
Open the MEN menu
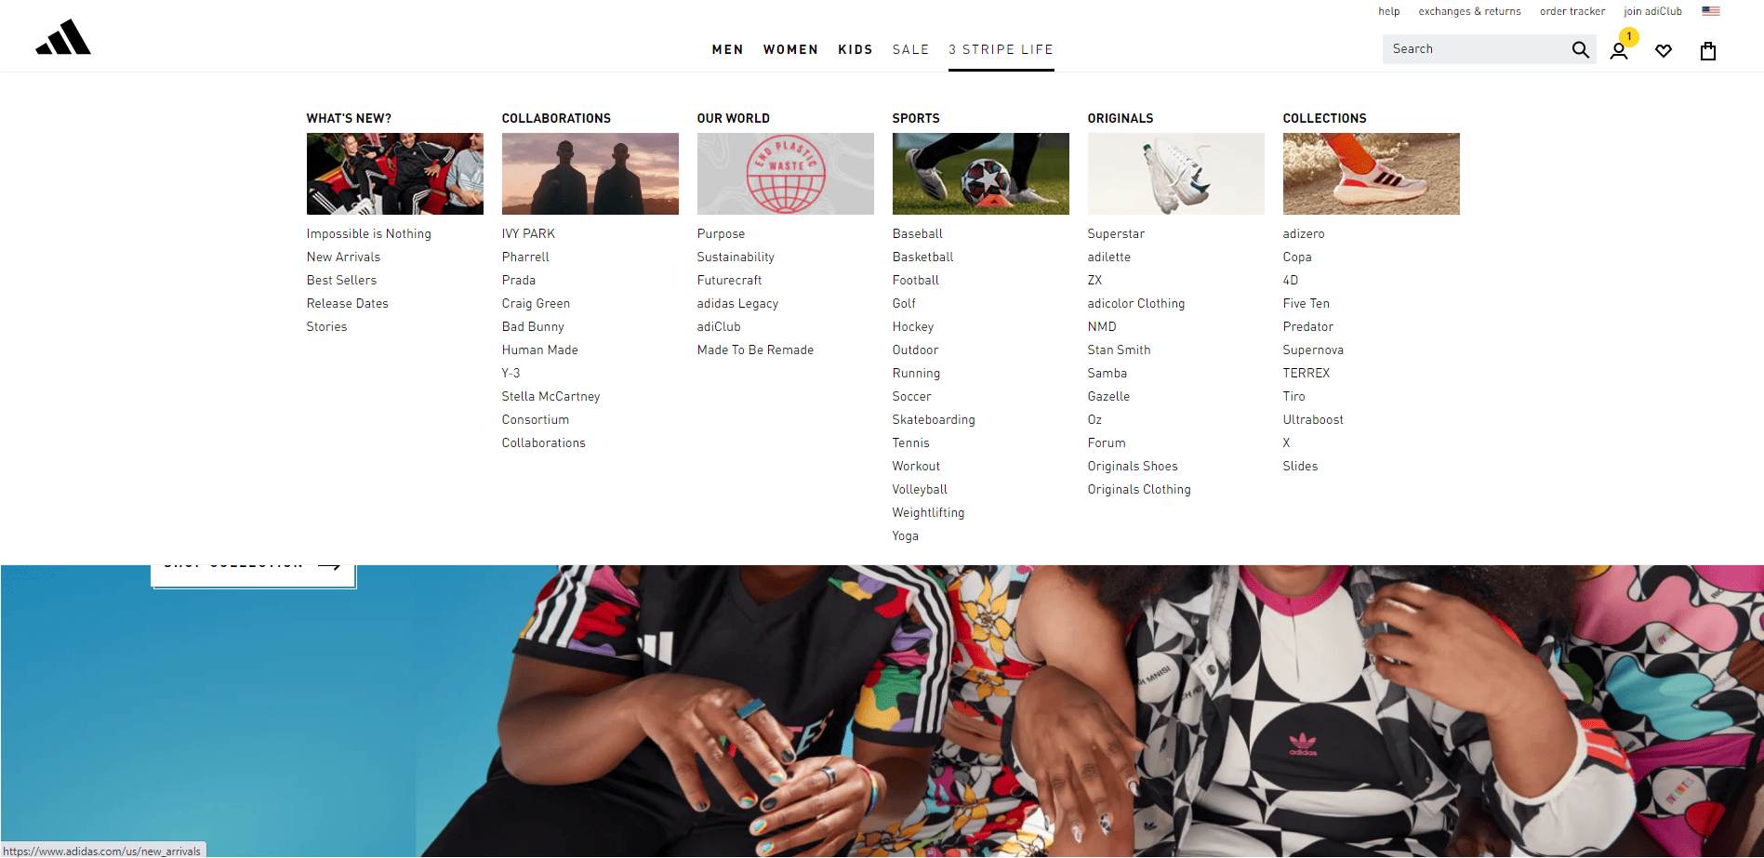pyautogui.click(x=727, y=49)
